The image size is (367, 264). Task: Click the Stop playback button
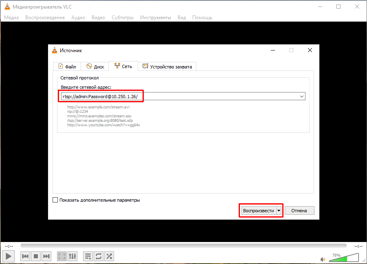point(36,256)
